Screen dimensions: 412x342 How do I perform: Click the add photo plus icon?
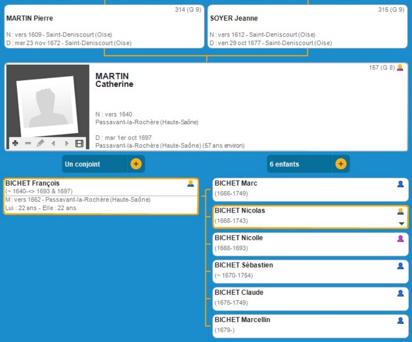(x=15, y=143)
